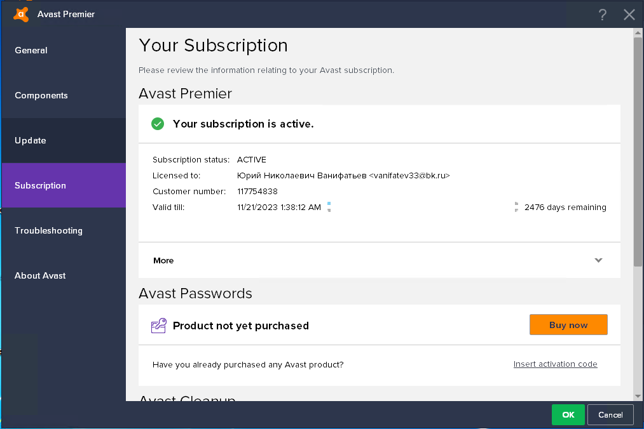Select the Troubleshooting tab

click(x=48, y=230)
